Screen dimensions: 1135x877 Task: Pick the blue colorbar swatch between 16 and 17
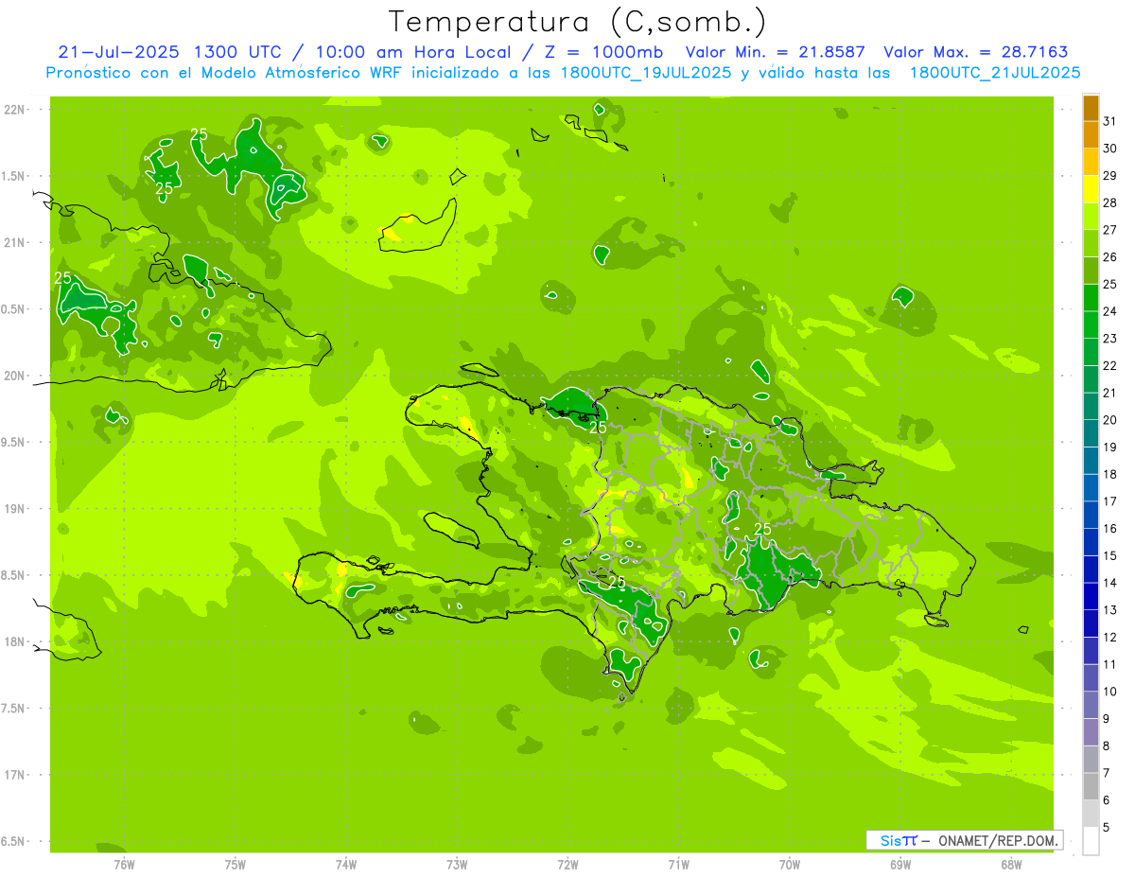1091,515
